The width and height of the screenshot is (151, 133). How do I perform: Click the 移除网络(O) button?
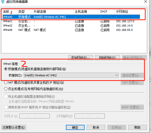107,58
